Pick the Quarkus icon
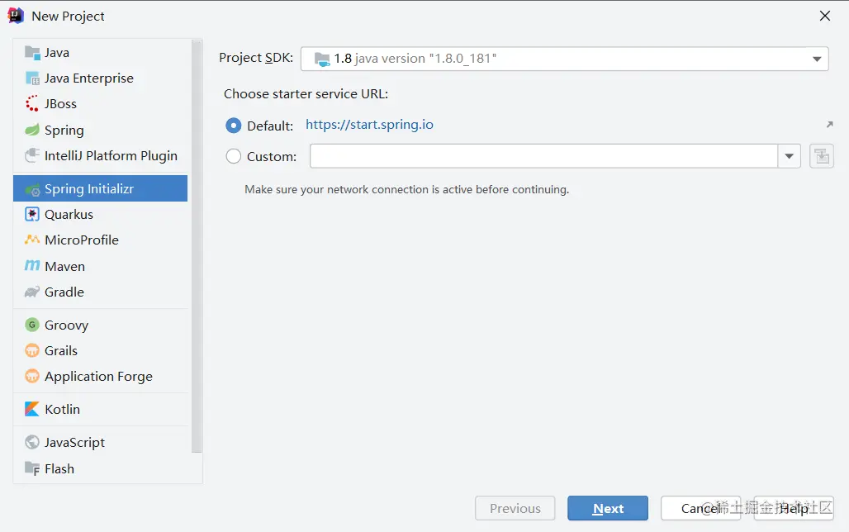The image size is (849, 532). click(32, 215)
